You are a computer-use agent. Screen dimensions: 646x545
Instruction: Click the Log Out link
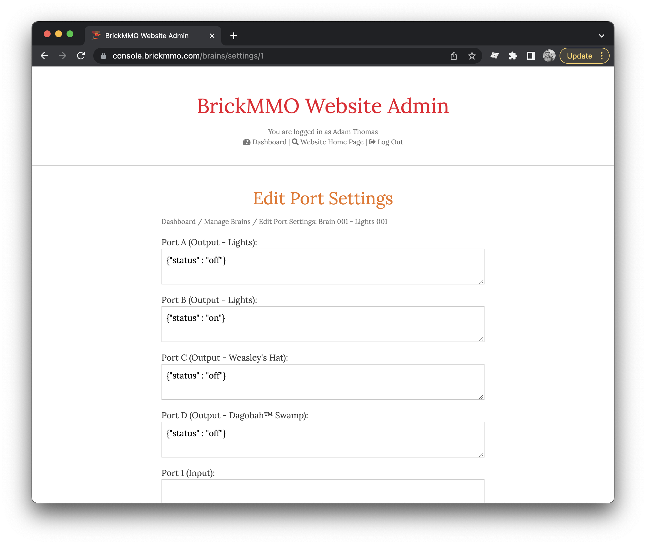pos(390,142)
